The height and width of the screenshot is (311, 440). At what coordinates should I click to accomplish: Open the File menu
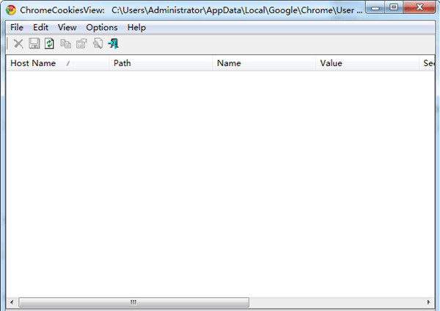17,27
